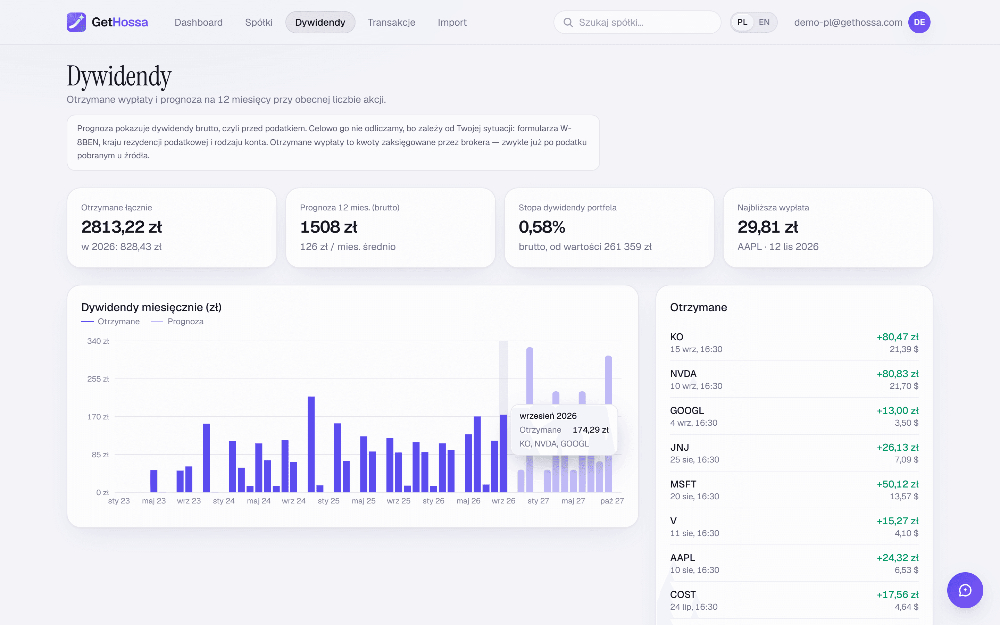Select the NVDA dividend row
The height and width of the screenshot is (625, 1000).
[x=794, y=380]
